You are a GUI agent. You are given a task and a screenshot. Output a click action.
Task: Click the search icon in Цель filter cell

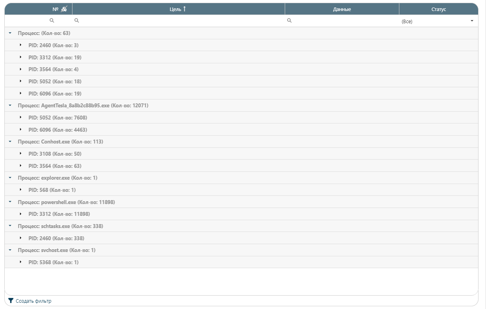(x=77, y=20)
